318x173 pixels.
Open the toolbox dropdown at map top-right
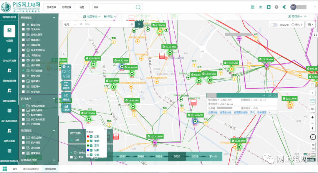coord(311,24)
